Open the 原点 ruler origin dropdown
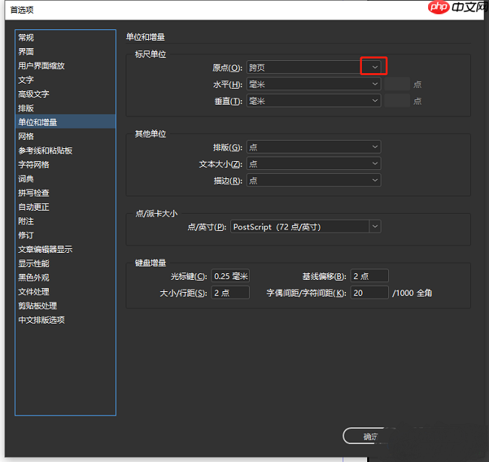The height and width of the screenshot is (462, 489). click(x=314, y=67)
